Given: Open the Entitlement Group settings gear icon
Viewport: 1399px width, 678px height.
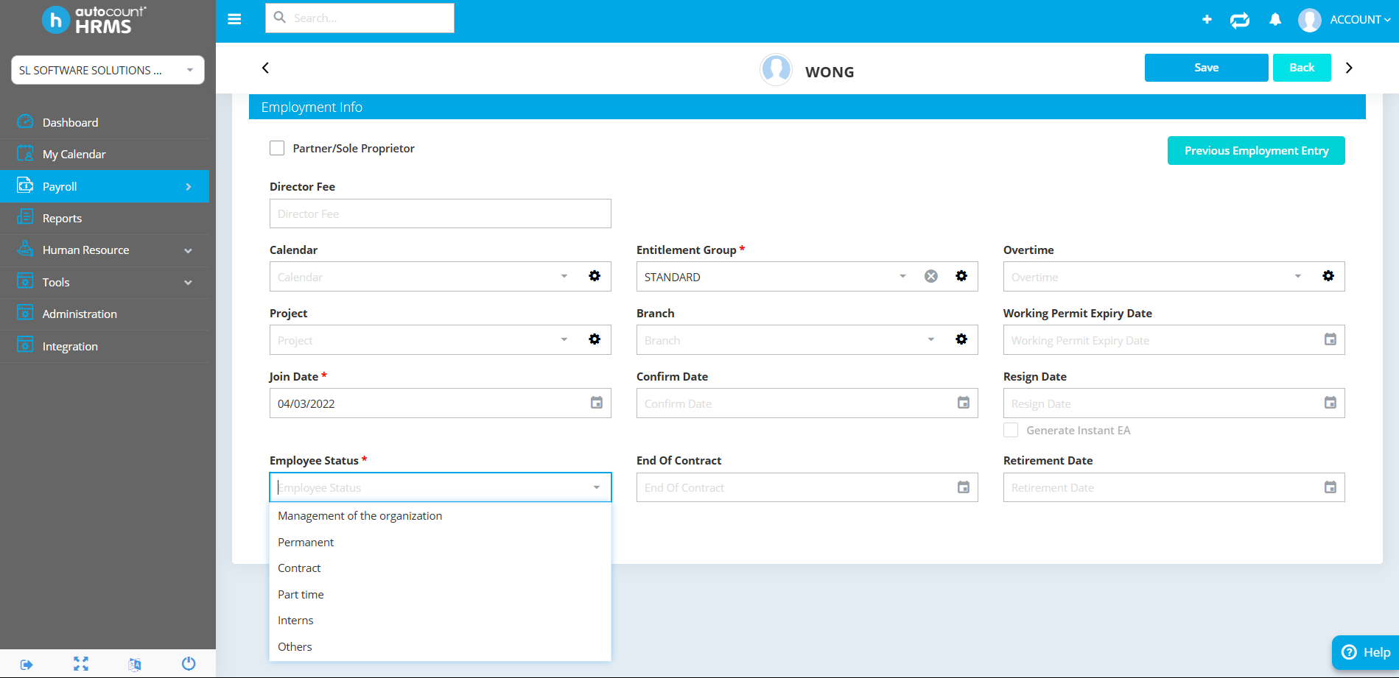Looking at the screenshot, I should click(x=961, y=276).
